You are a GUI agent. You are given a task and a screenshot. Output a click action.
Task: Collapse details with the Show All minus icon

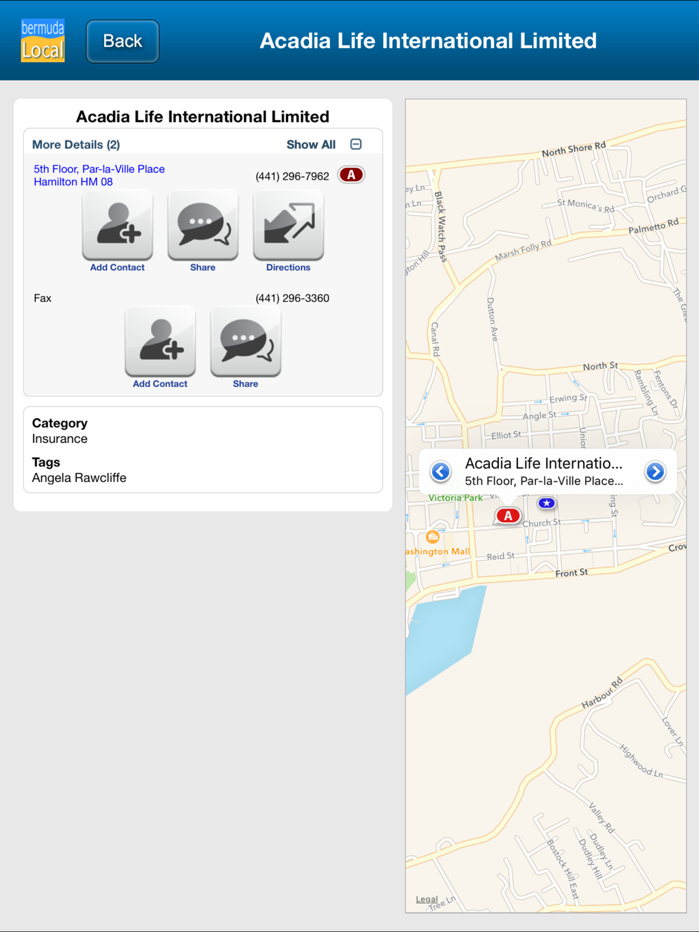pyautogui.click(x=356, y=144)
